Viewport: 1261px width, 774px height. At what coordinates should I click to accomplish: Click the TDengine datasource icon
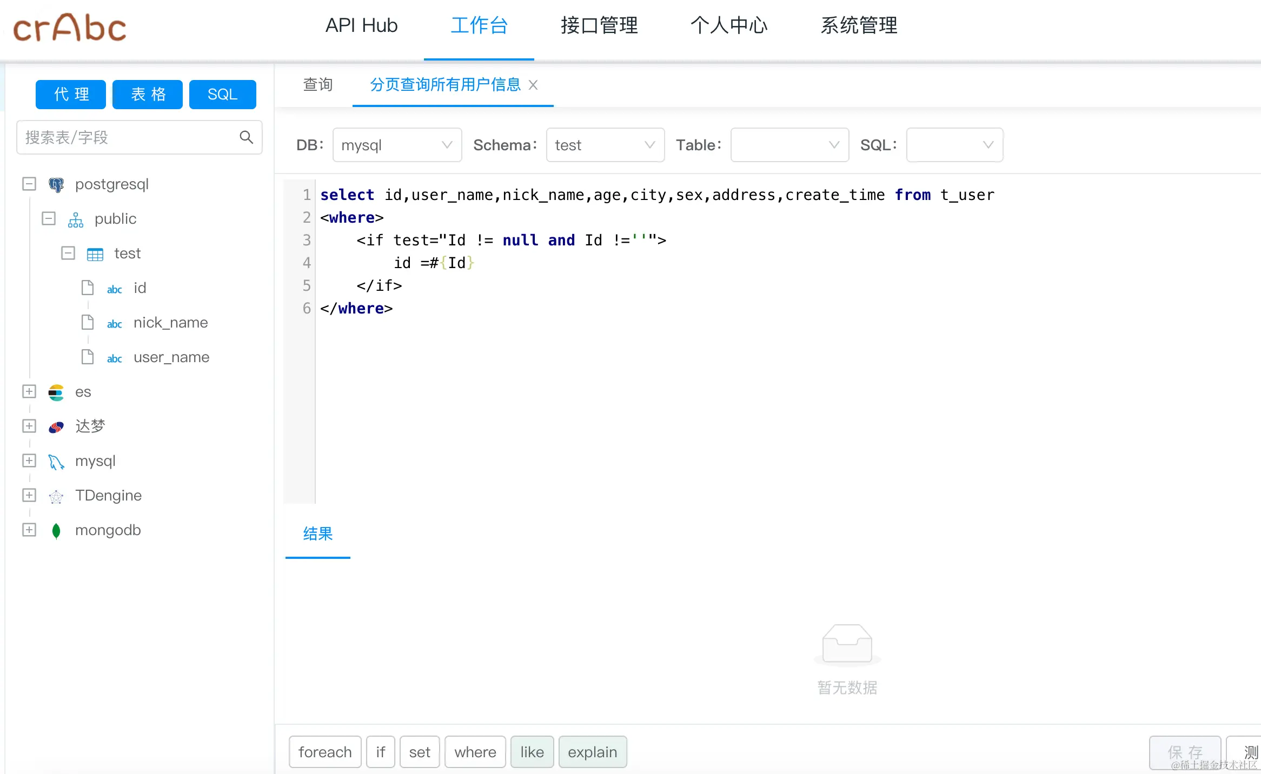point(56,496)
